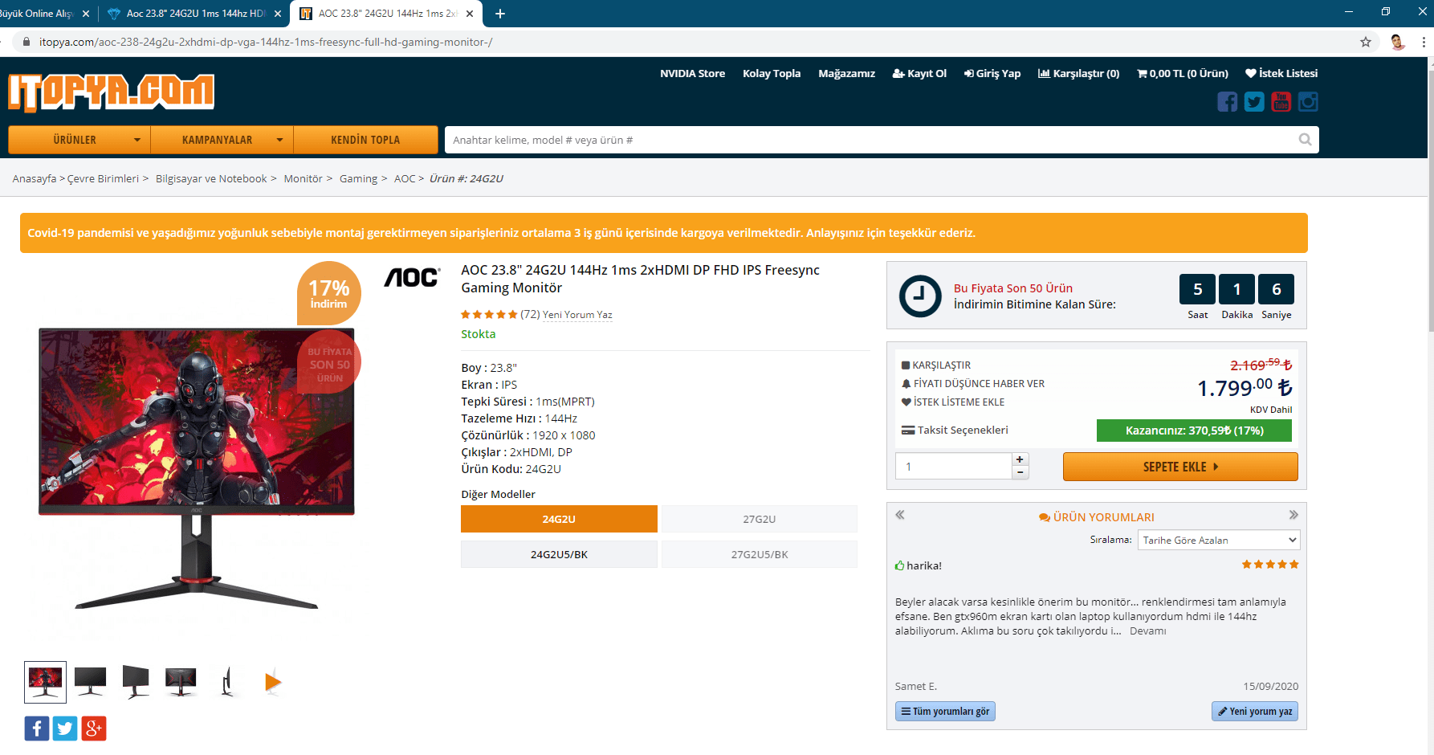The width and height of the screenshot is (1434, 755).
Task: Increase quantity with the plus stepper
Action: [1020, 459]
